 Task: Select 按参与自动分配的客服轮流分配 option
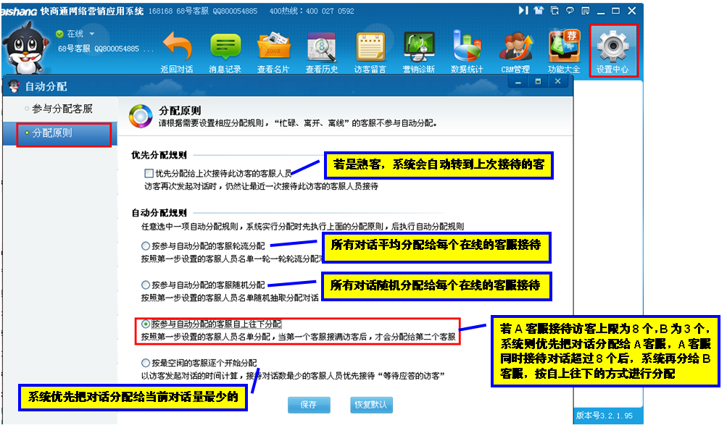(x=146, y=246)
